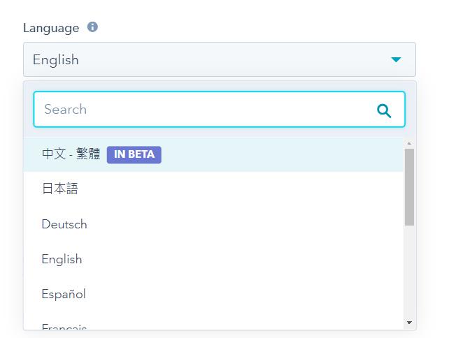The image size is (465, 338).
Task: Pick English in the options list
Action: pos(213,259)
